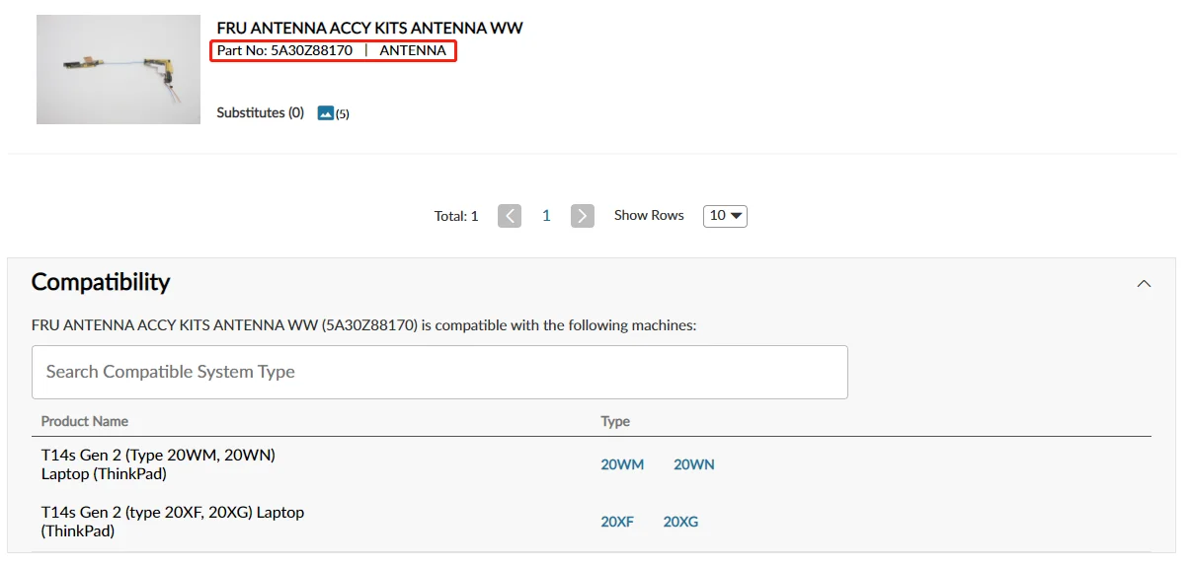The image size is (1190, 565).
Task: Open the 20WN machine type link
Action: (x=693, y=464)
